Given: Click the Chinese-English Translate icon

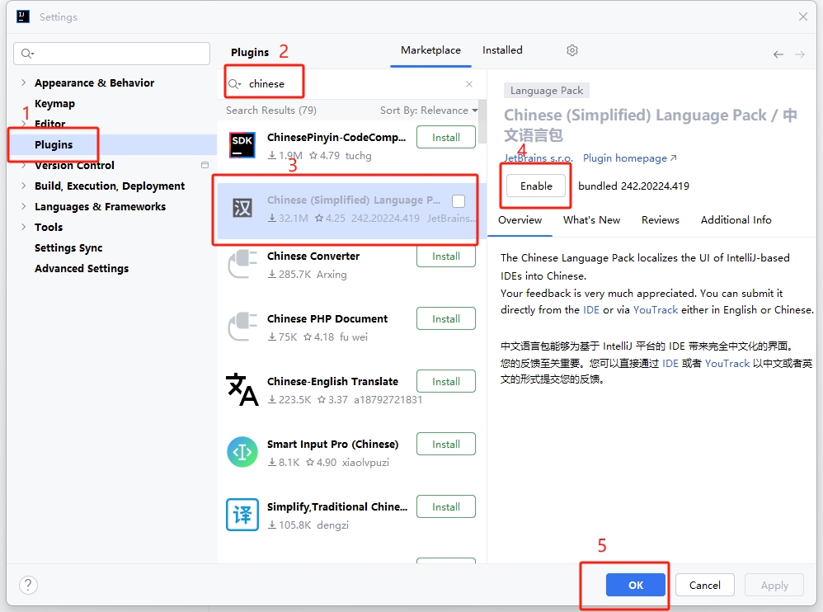Looking at the screenshot, I should coord(242,389).
